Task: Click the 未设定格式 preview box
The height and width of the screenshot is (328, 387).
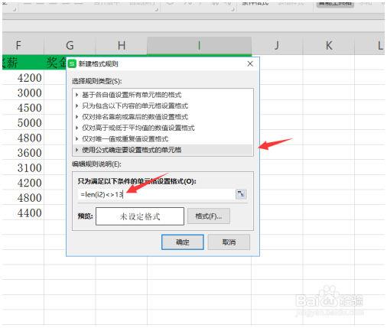Action: [140, 216]
